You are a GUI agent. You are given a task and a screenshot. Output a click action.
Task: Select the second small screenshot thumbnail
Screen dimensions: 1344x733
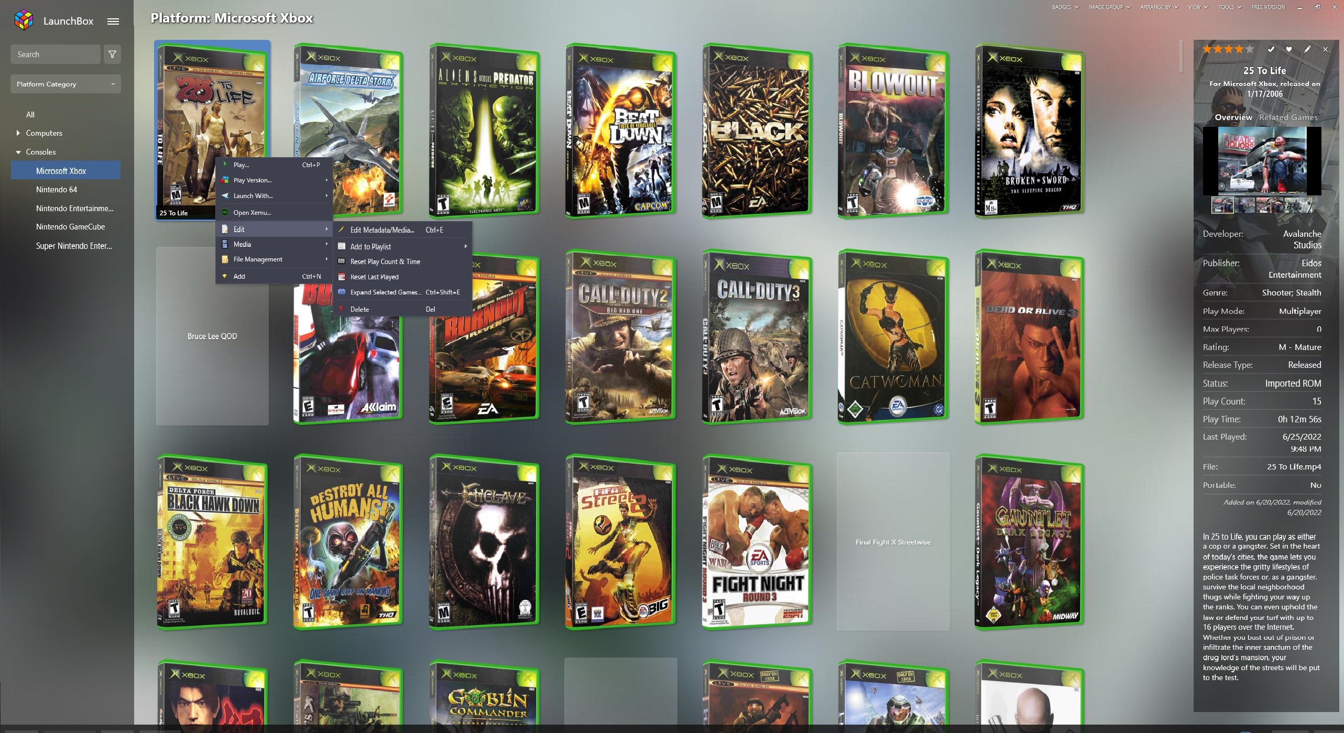pos(1245,205)
